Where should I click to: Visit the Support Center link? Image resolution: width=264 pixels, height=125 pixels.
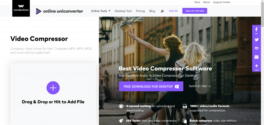point(222,2)
